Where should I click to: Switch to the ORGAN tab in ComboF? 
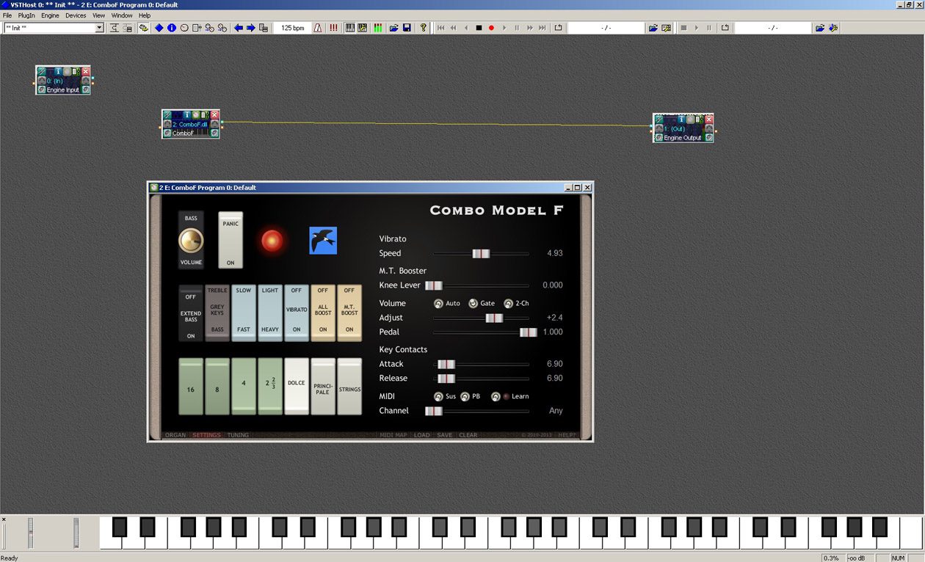[x=175, y=435]
